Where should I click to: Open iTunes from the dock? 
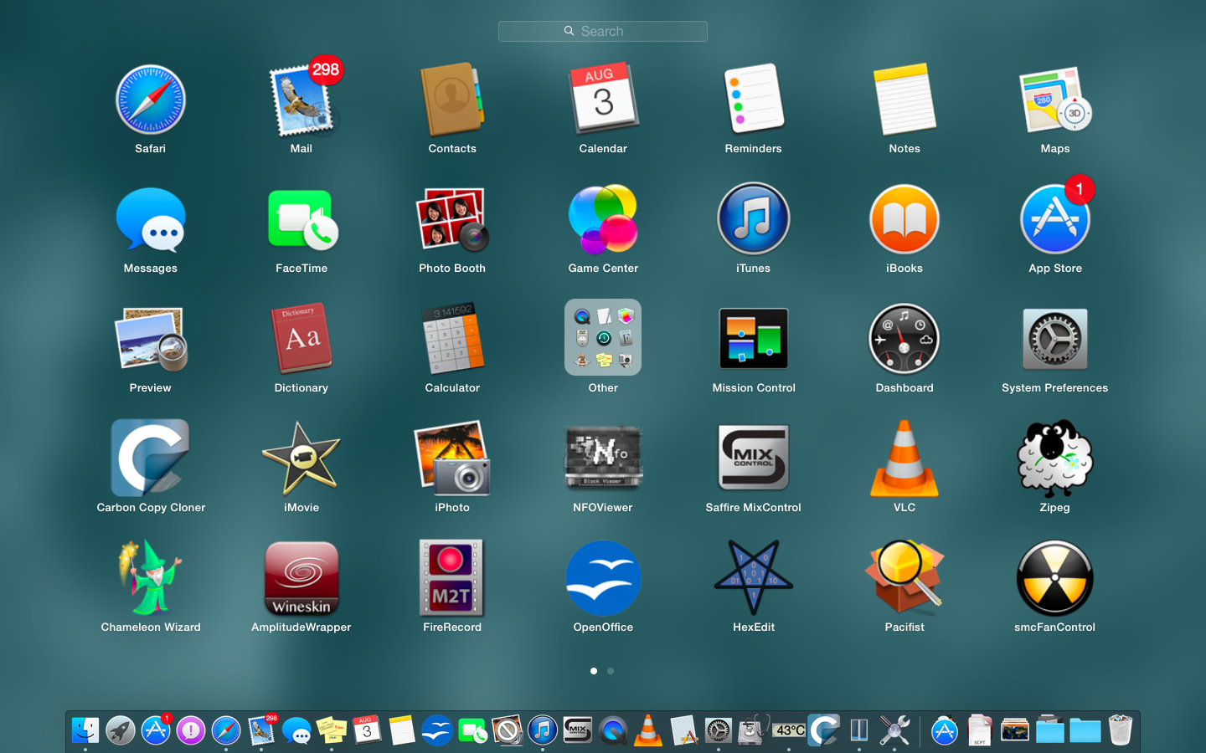click(543, 731)
